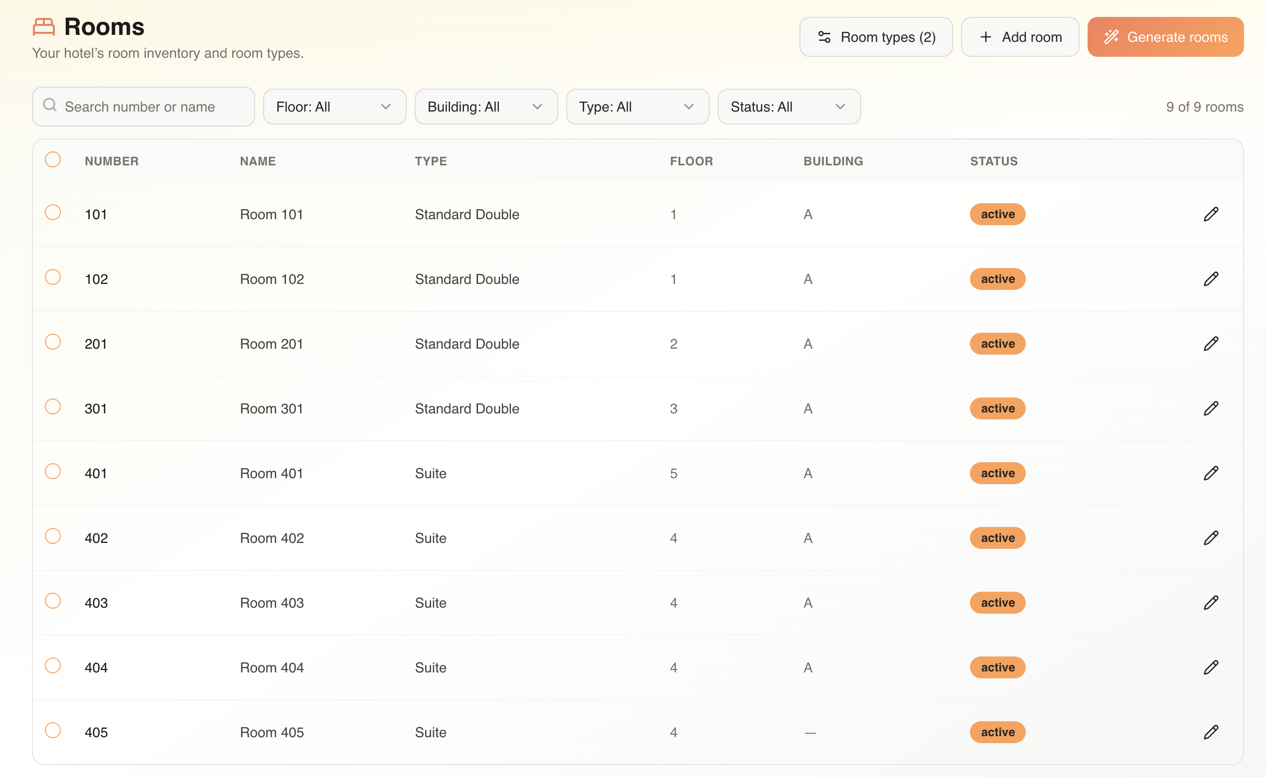The height and width of the screenshot is (777, 1266).
Task: Click the edit pencil for room 402
Action: (1211, 538)
